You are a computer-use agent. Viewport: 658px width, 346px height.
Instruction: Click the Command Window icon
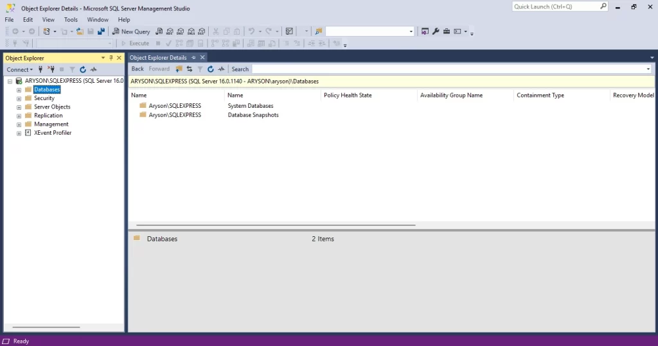tap(458, 31)
